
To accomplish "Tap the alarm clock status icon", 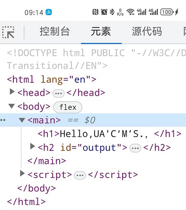I will point(104,12).
